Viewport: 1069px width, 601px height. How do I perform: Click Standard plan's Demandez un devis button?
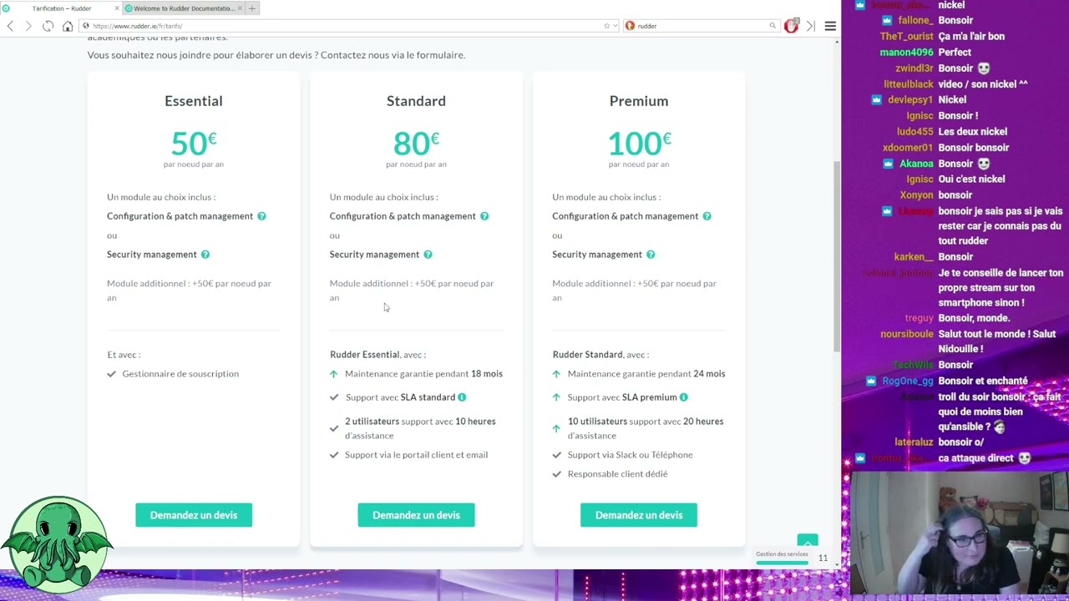point(416,515)
